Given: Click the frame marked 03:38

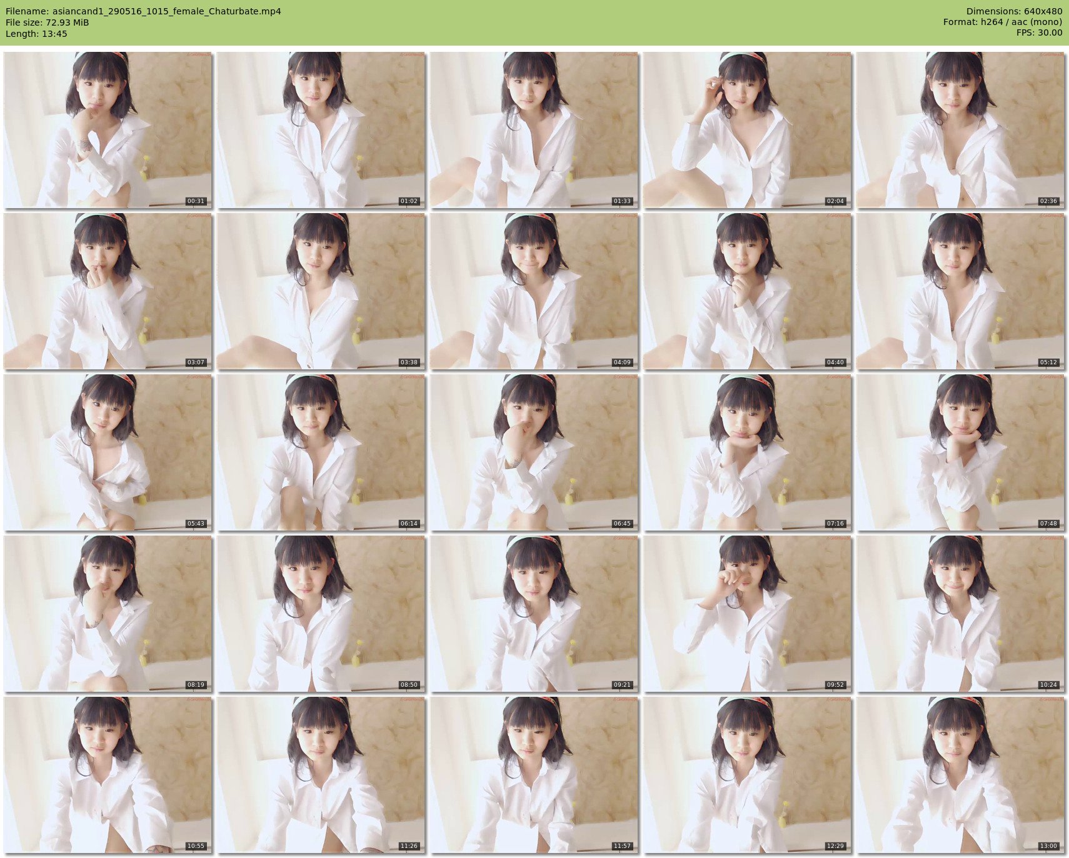Looking at the screenshot, I should tap(321, 291).
